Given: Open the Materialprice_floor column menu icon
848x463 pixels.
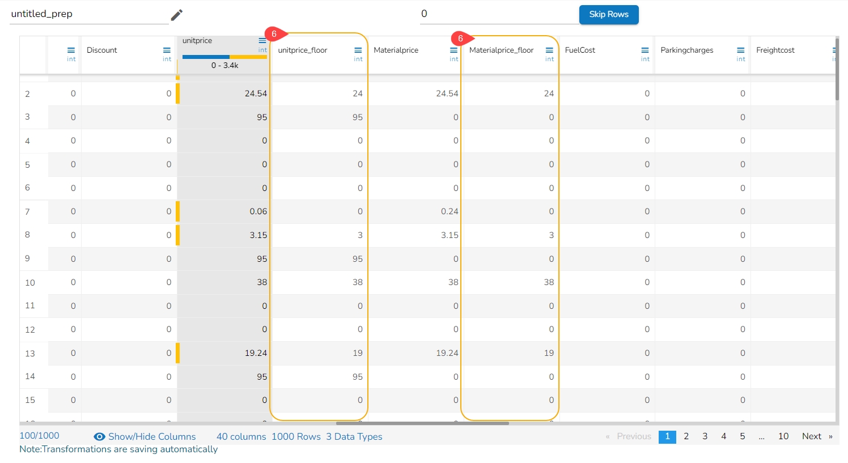Looking at the screenshot, I should 549,50.
